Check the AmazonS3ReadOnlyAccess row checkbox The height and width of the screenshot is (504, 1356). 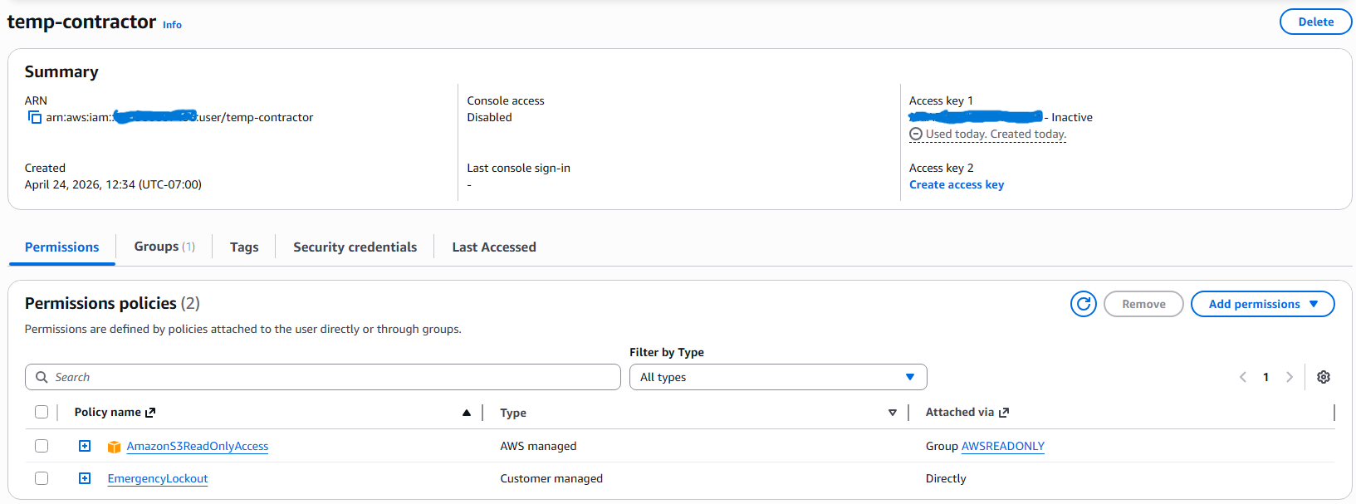pyautogui.click(x=42, y=447)
